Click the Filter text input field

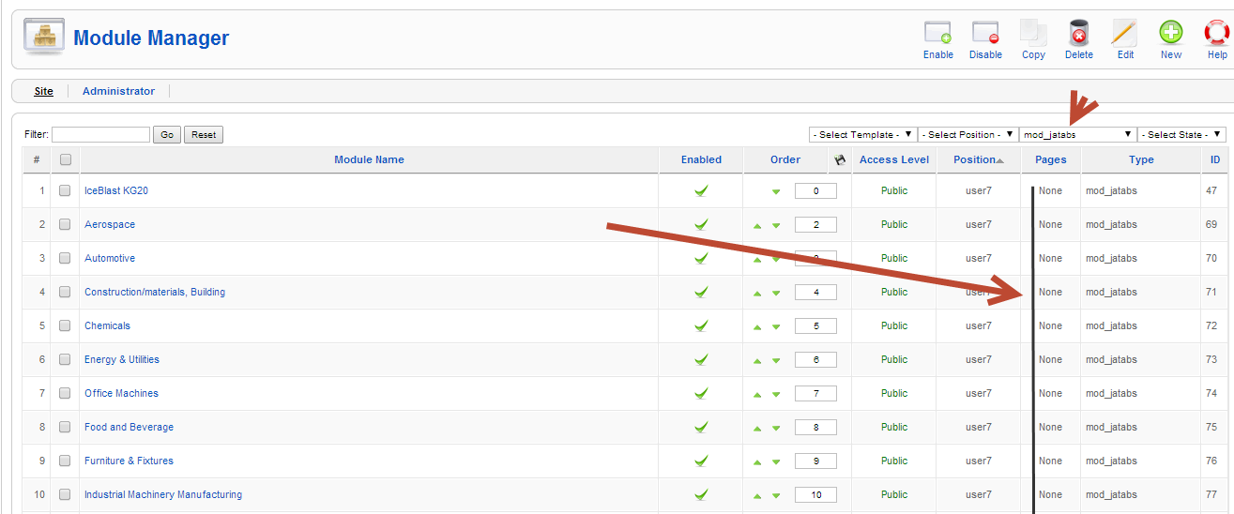[100, 135]
